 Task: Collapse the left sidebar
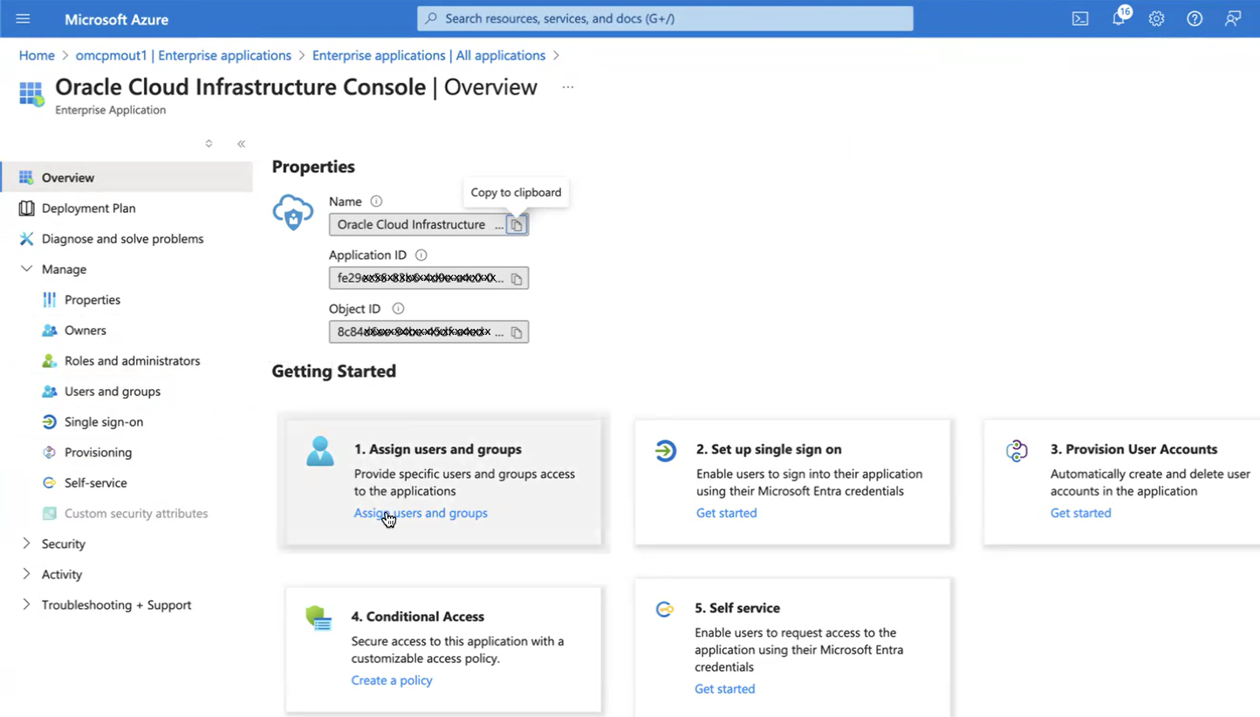tap(241, 144)
